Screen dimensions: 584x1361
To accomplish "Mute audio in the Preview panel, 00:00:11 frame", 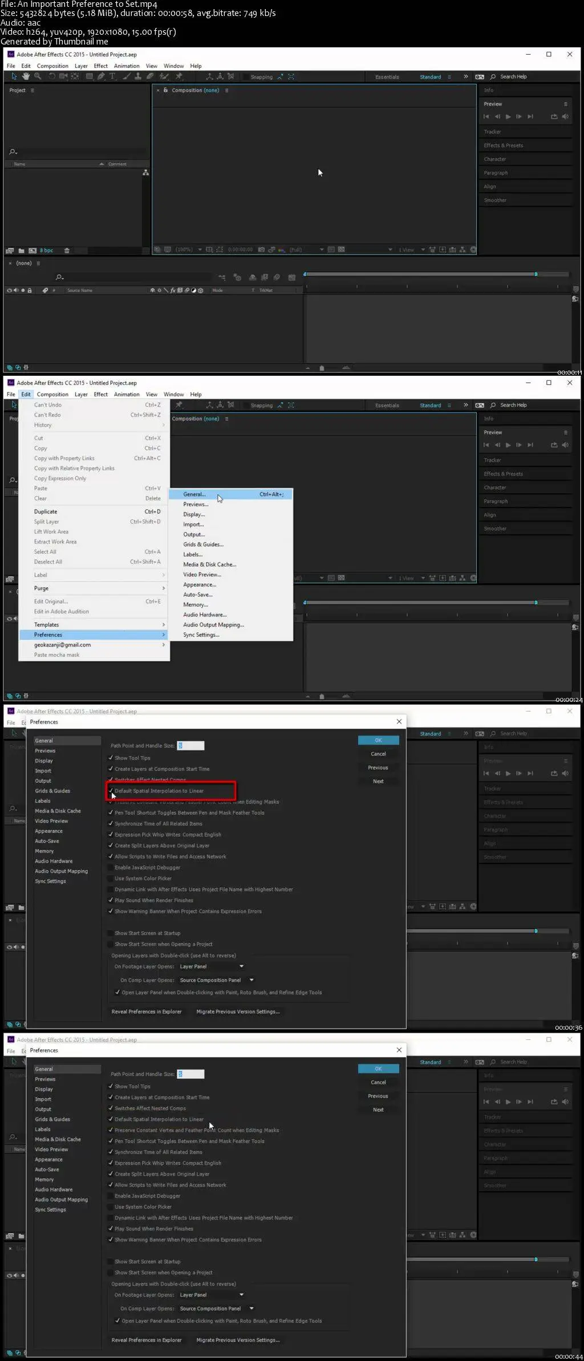I will coord(565,117).
